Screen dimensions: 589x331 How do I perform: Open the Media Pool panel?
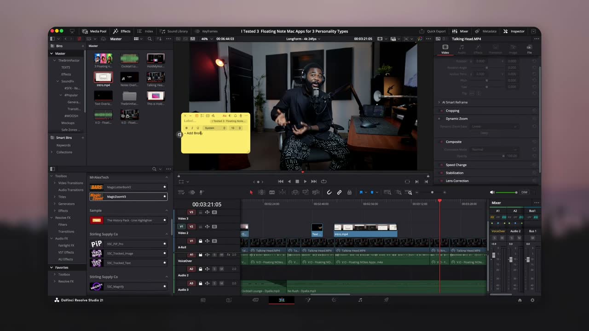click(94, 31)
